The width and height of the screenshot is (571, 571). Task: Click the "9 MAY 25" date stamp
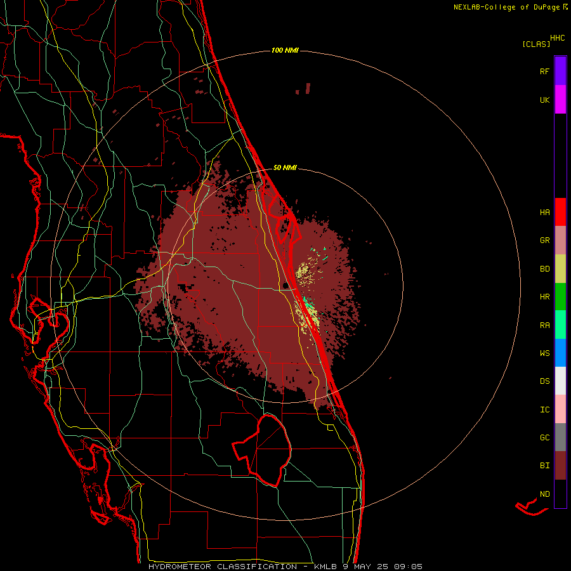[365, 567]
